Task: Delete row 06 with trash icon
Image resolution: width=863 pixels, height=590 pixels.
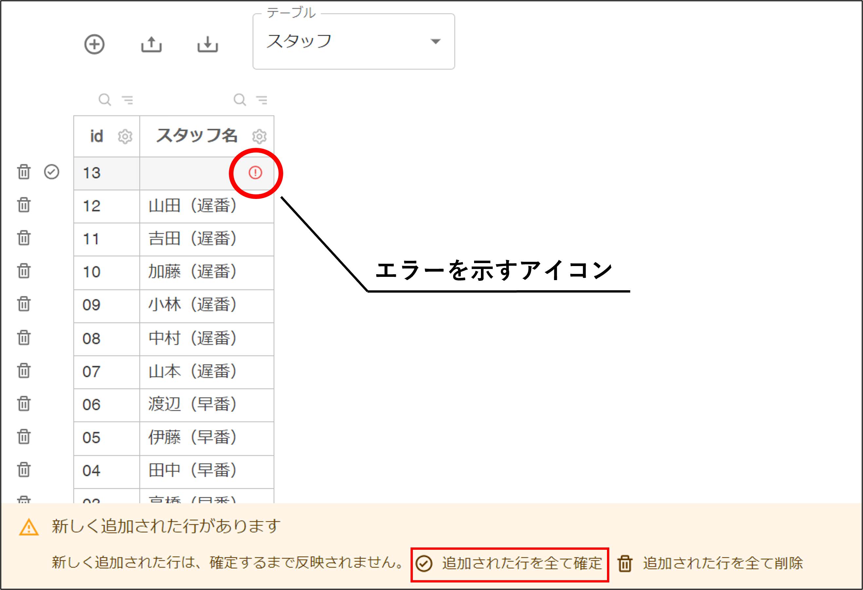Action: click(24, 403)
